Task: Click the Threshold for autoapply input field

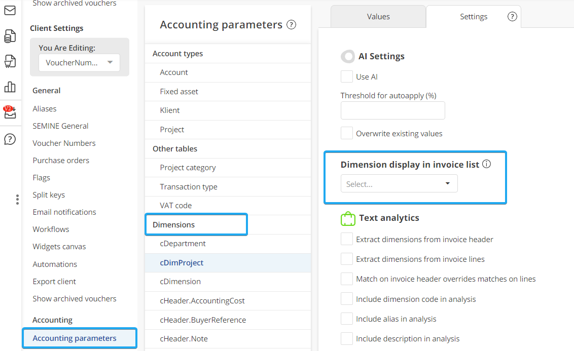Action: point(392,110)
